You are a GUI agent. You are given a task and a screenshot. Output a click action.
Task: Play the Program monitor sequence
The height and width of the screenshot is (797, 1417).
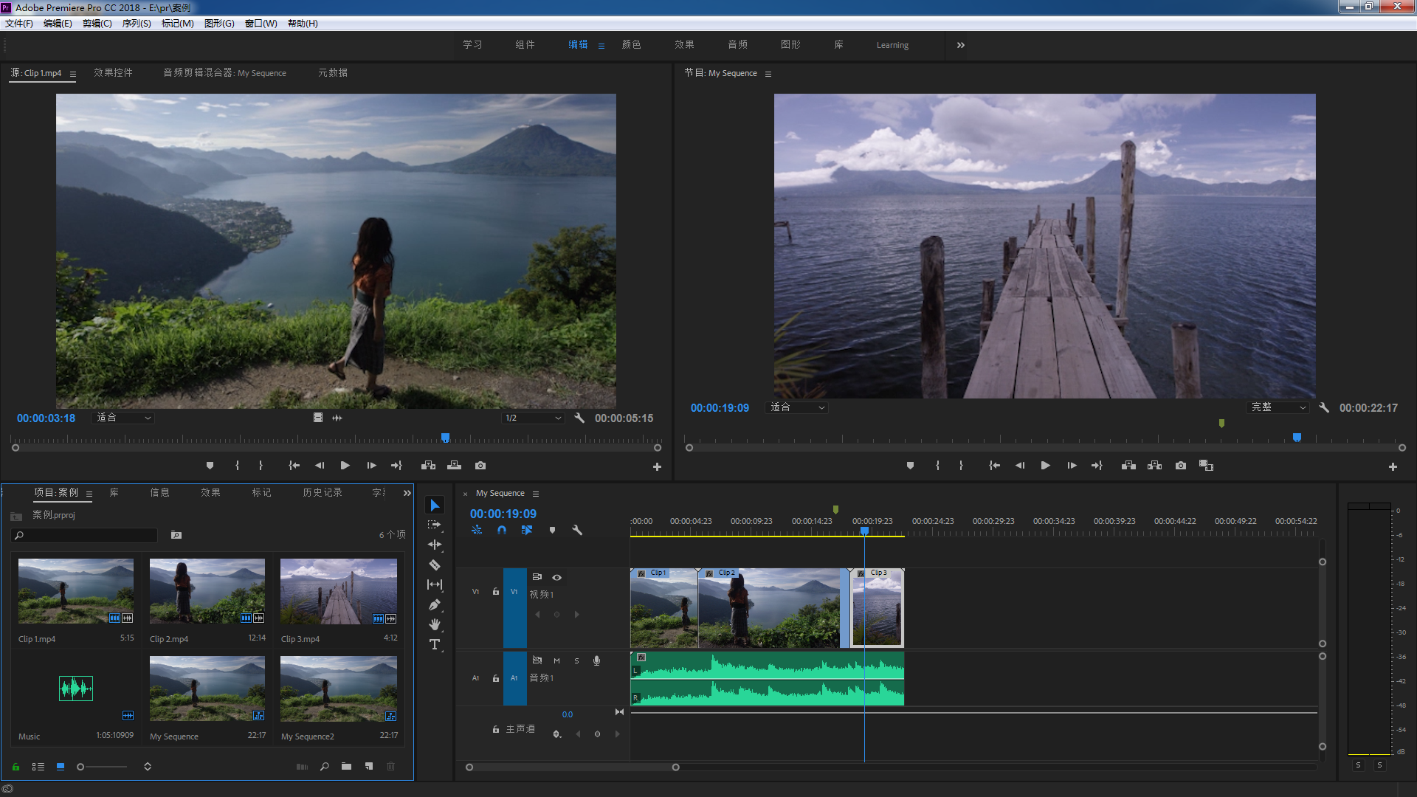click(x=1045, y=466)
